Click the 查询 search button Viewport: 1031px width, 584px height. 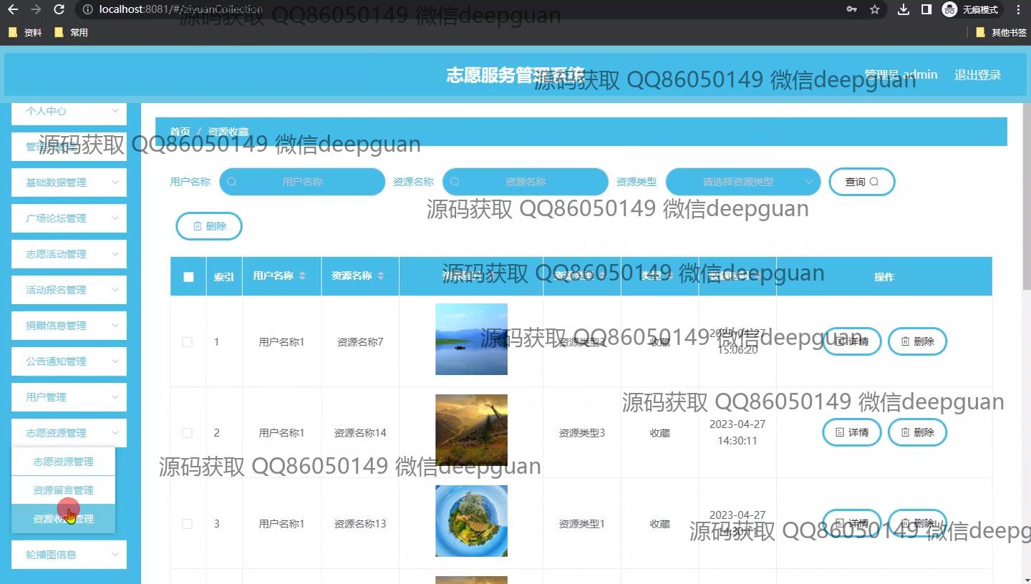click(x=862, y=182)
